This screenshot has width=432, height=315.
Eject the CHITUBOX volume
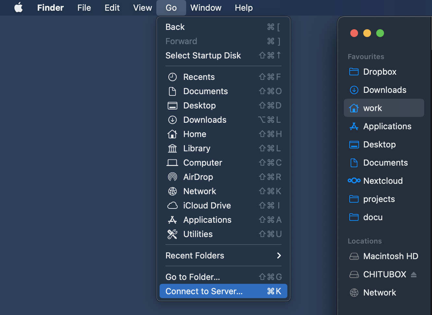(x=414, y=275)
